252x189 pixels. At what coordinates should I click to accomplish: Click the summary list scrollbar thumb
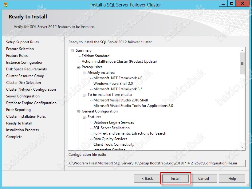click(x=242, y=64)
